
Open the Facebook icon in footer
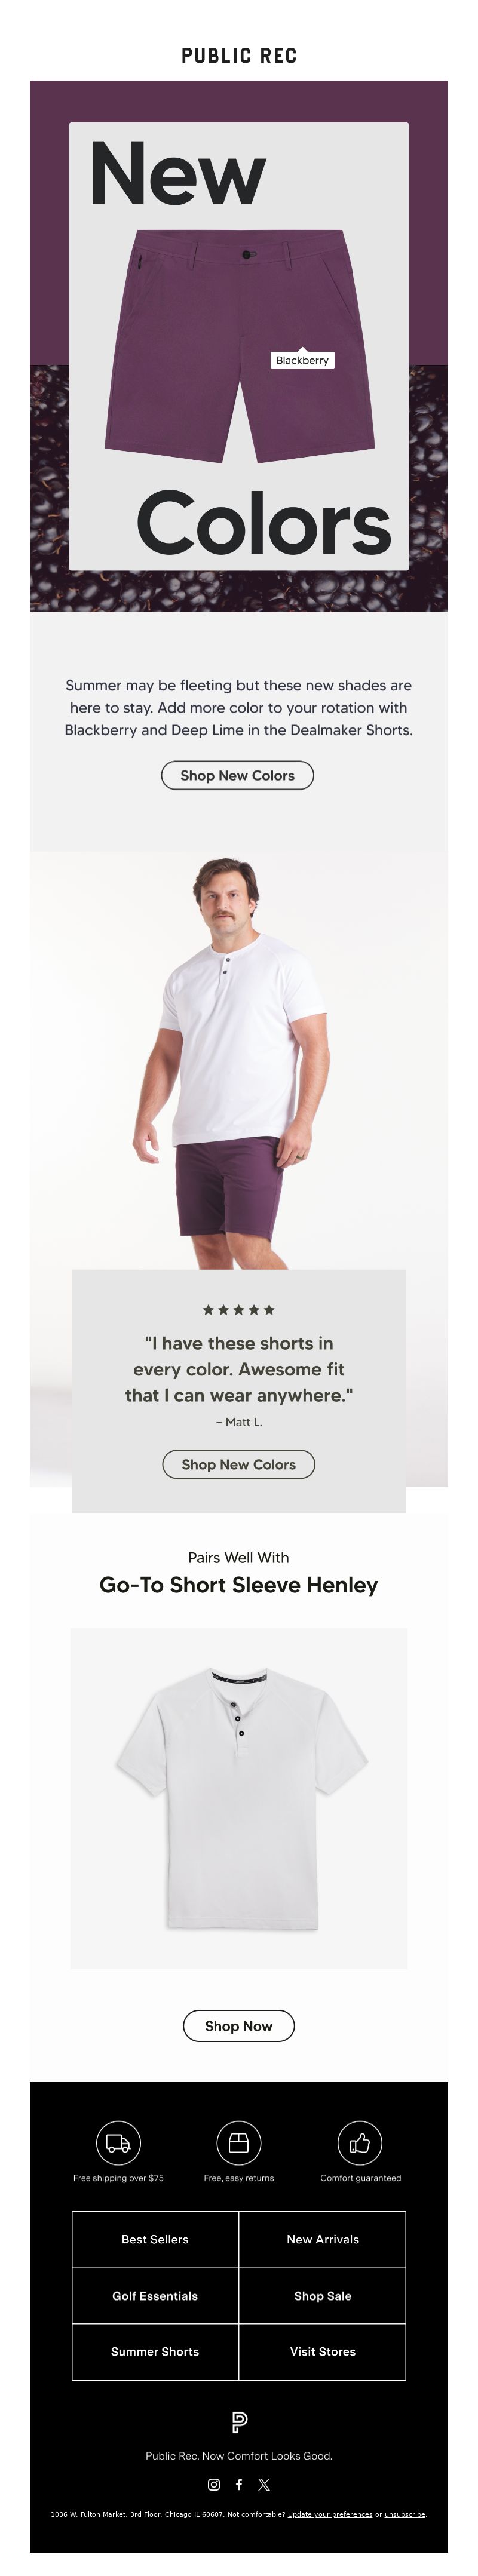tap(239, 2484)
